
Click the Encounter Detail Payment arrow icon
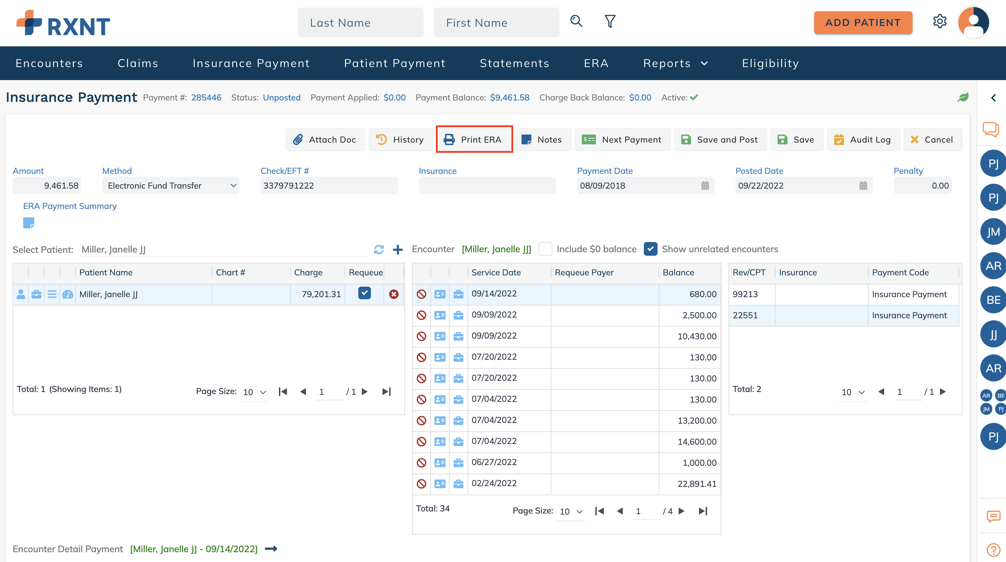point(271,549)
